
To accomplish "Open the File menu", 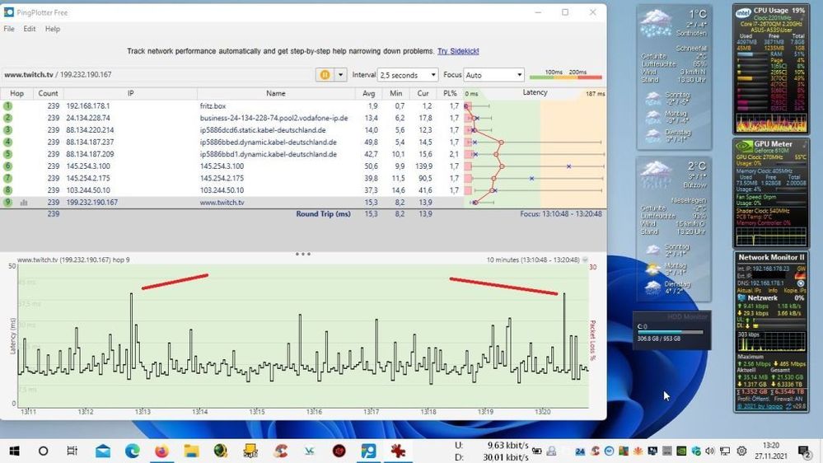I will click(x=9, y=29).
